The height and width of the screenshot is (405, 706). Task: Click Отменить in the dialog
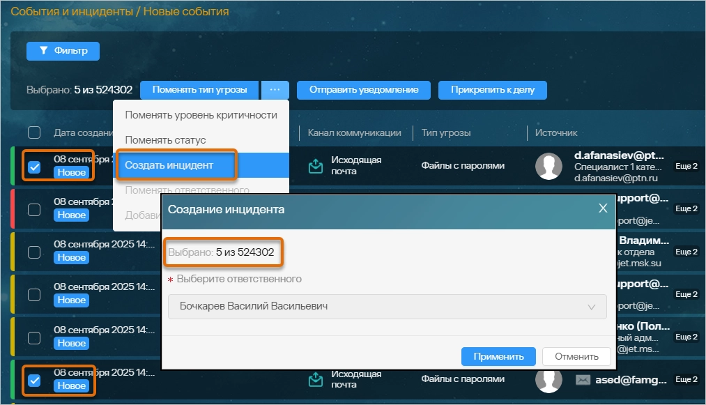pyautogui.click(x=576, y=356)
